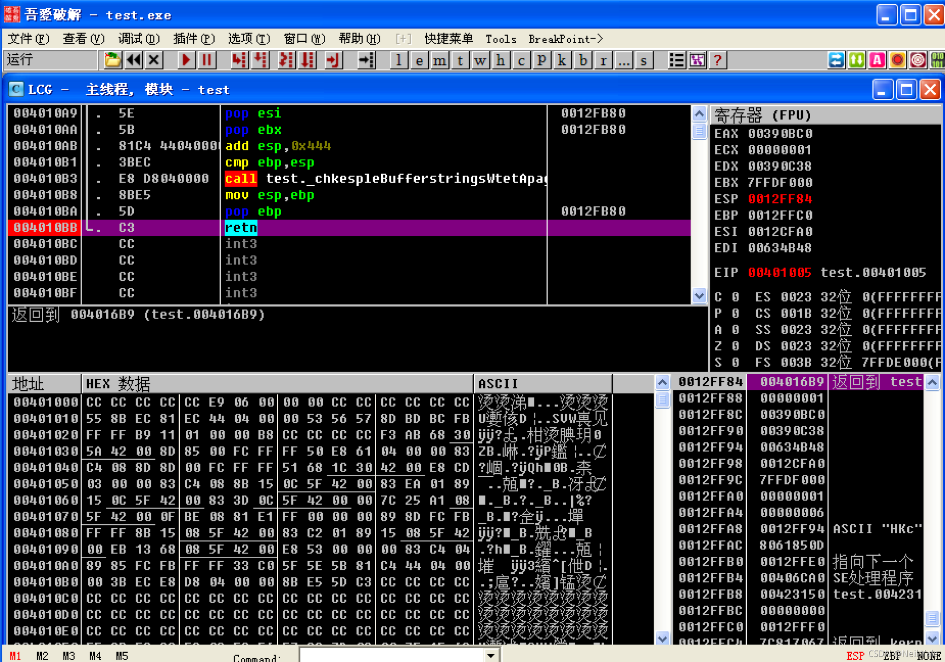This screenshot has height=662, width=945.
Task: Click the Restart program rewind icon
Action: pyautogui.click(x=134, y=60)
